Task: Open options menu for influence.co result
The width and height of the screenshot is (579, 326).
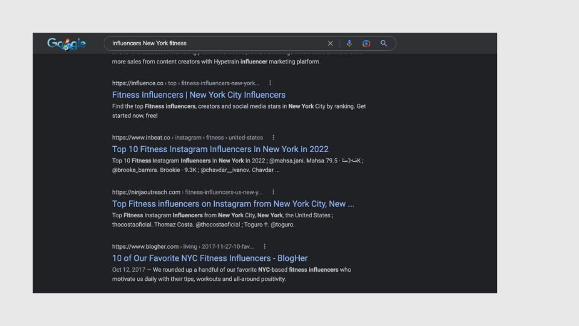Action: click(270, 83)
